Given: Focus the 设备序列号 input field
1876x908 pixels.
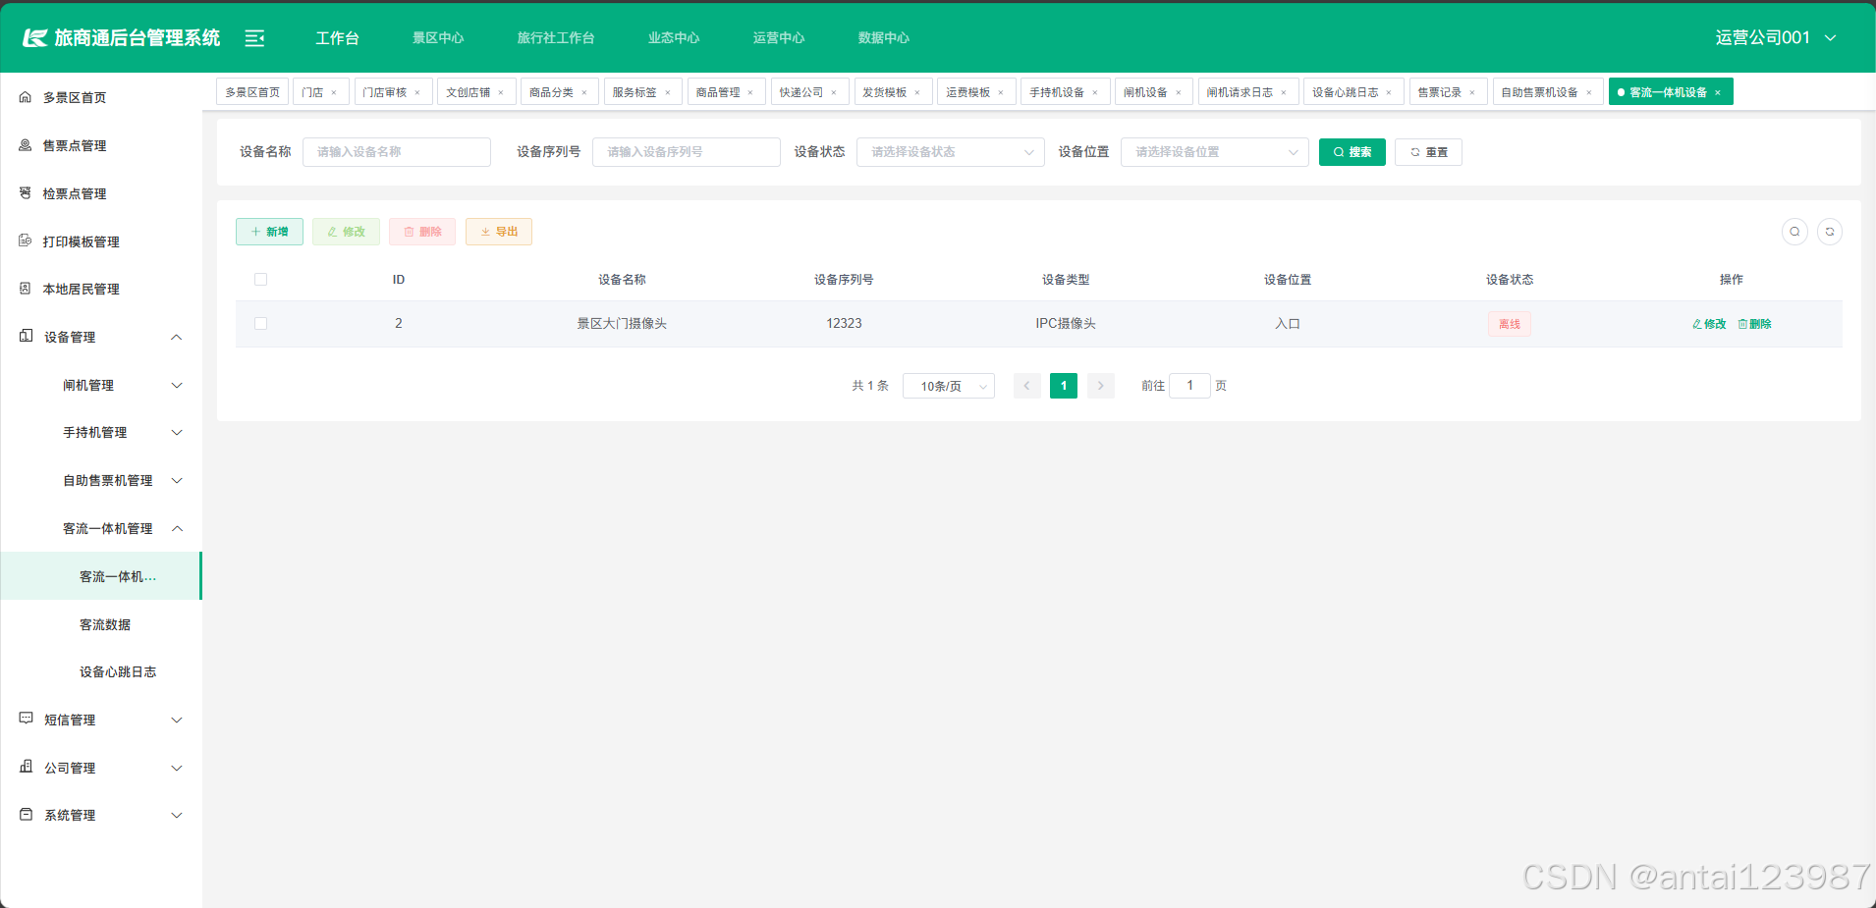Looking at the screenshot, I should click(687, 152).
